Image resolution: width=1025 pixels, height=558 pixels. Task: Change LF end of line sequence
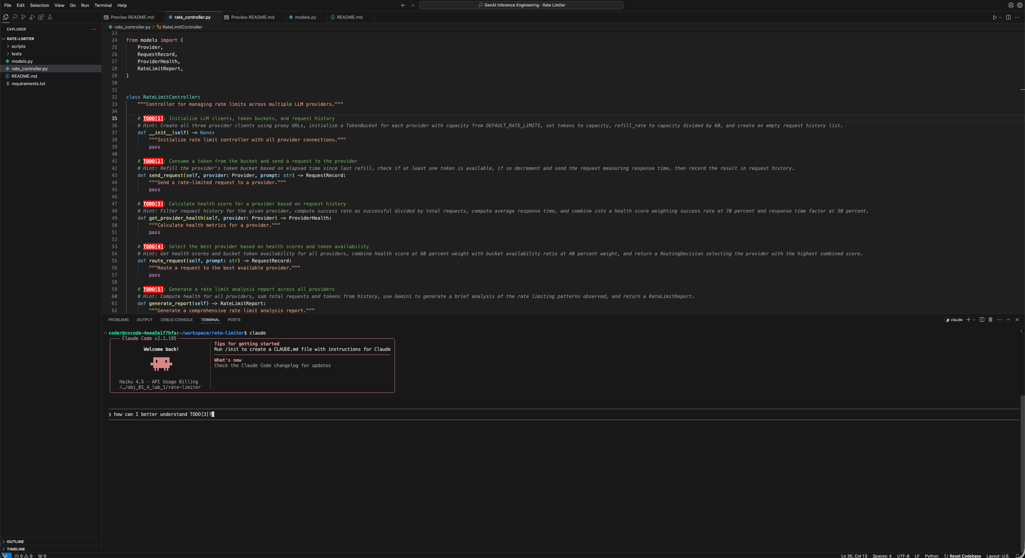pos(917,555)
